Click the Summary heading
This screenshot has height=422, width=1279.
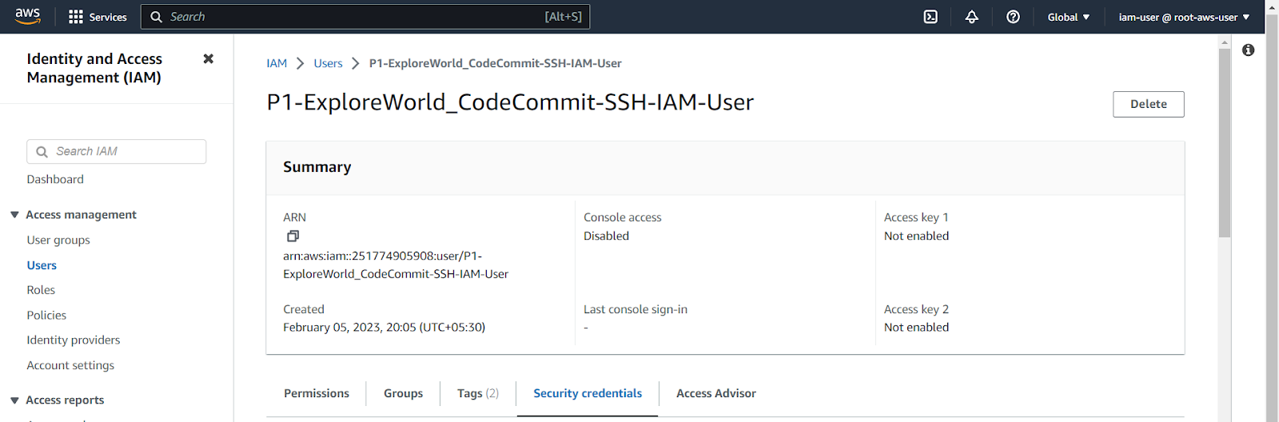pyautogui.click(x=317, y=167)
